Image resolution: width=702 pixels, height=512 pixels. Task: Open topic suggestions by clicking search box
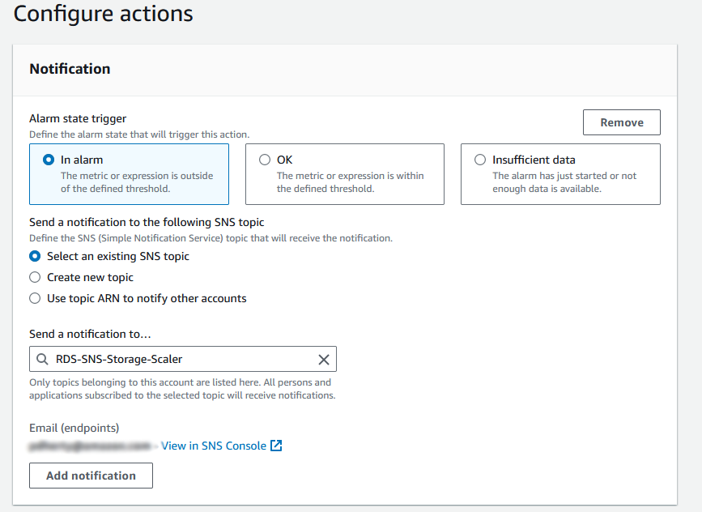[178, 359]
